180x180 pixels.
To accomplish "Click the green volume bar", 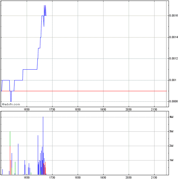I will tap(15, 168).
